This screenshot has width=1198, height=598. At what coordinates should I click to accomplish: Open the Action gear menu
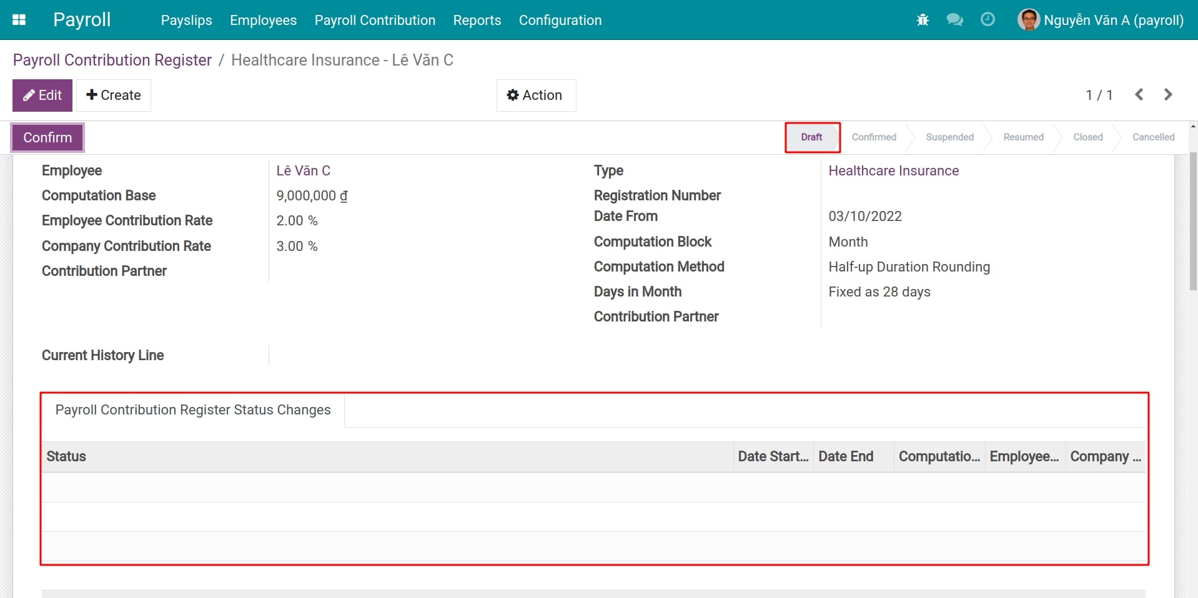tap(536, 95)
